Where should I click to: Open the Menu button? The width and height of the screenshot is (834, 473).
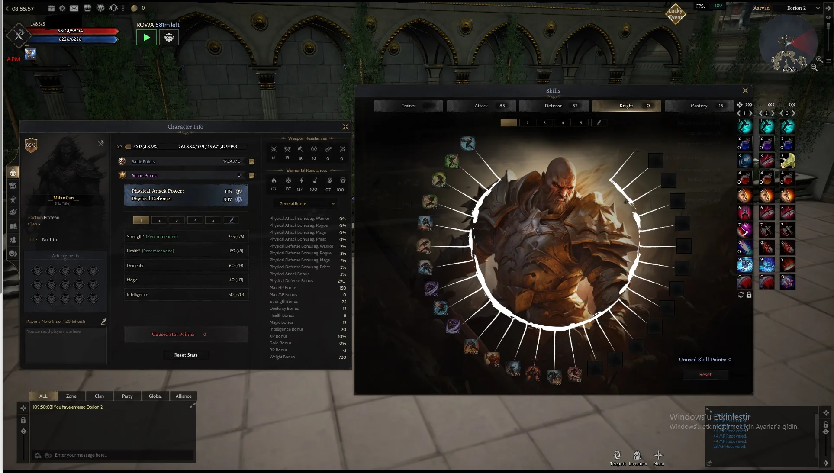coord(658,458)
